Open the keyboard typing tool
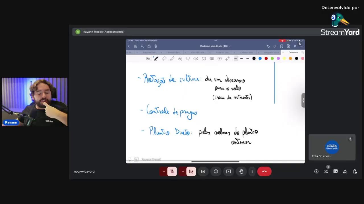Screen dimensions: 364x204 click(x=212, y=59)
